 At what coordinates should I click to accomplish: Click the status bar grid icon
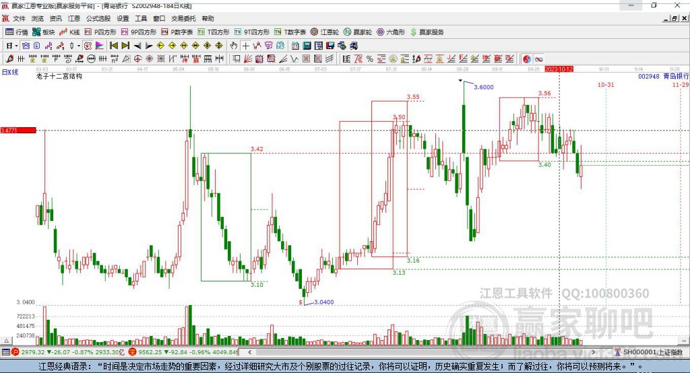pyautogui.click(x=5, y=352)
